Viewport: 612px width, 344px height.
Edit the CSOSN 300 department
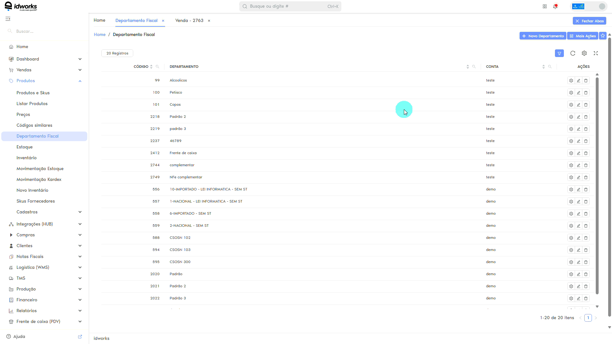coord(579,262)
